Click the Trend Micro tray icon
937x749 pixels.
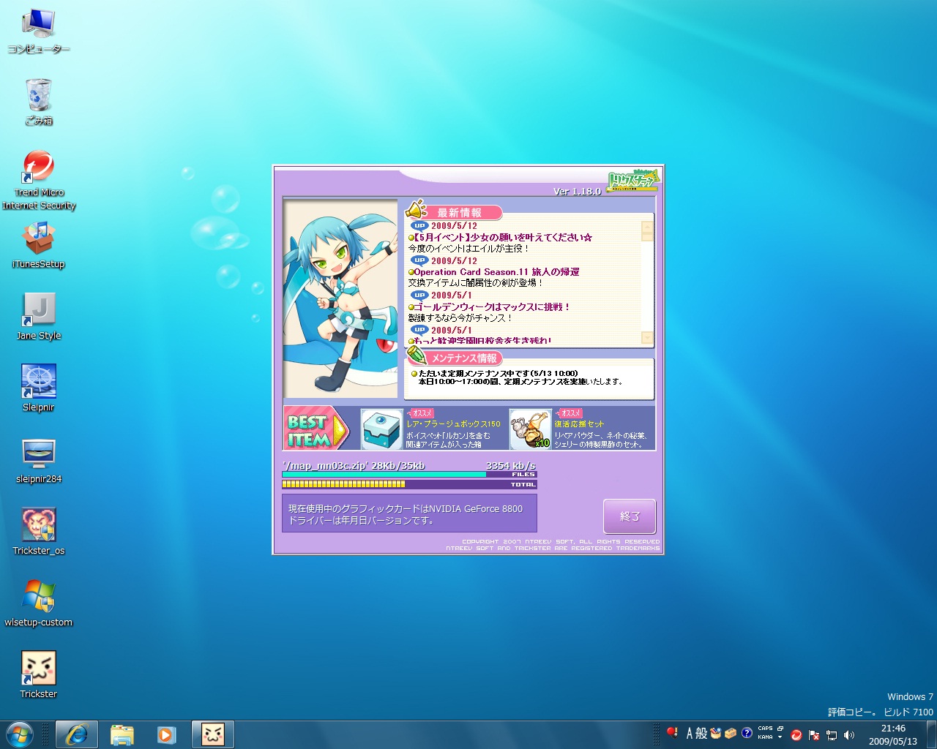796,734
